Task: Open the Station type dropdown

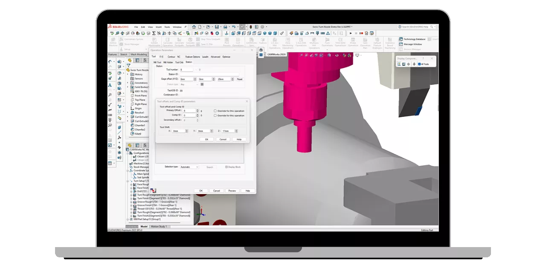Action: 189,84
